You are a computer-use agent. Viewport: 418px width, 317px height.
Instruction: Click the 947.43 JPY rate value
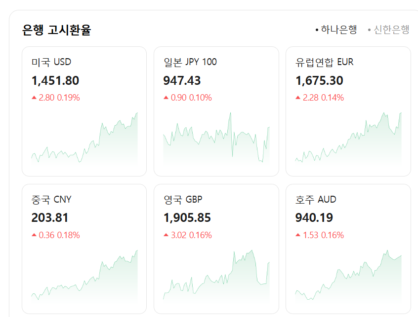tap(183, 80)
